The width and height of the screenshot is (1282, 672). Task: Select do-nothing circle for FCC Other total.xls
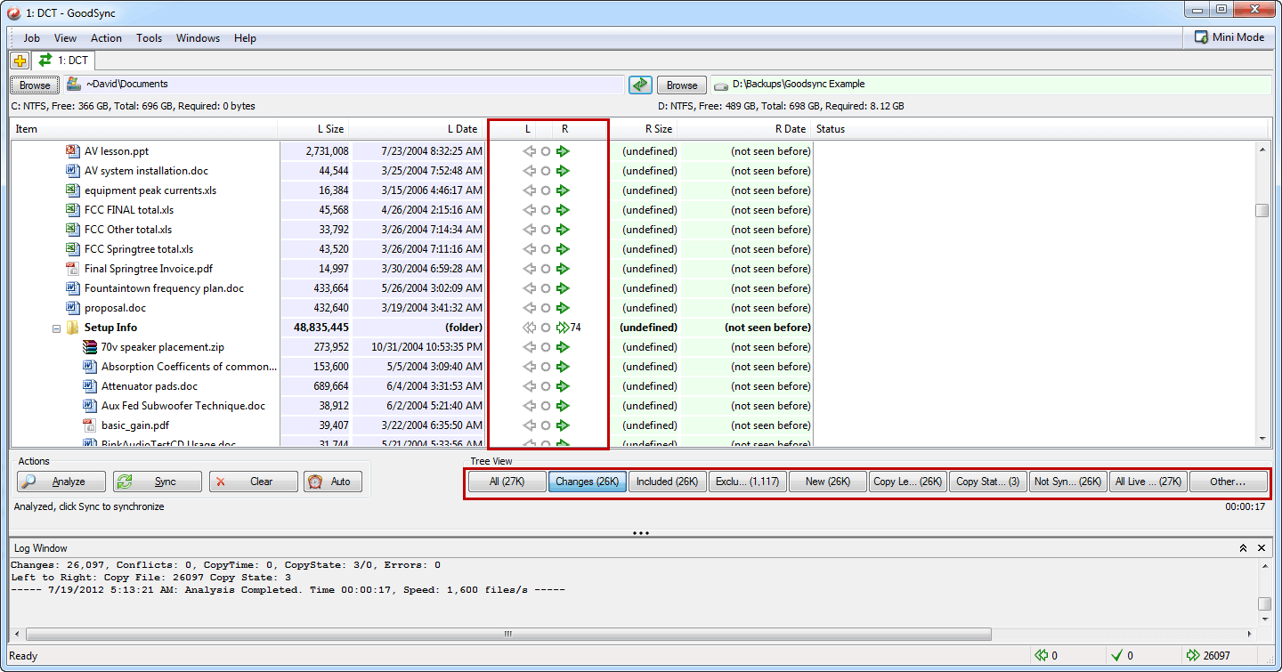[546, 230]
